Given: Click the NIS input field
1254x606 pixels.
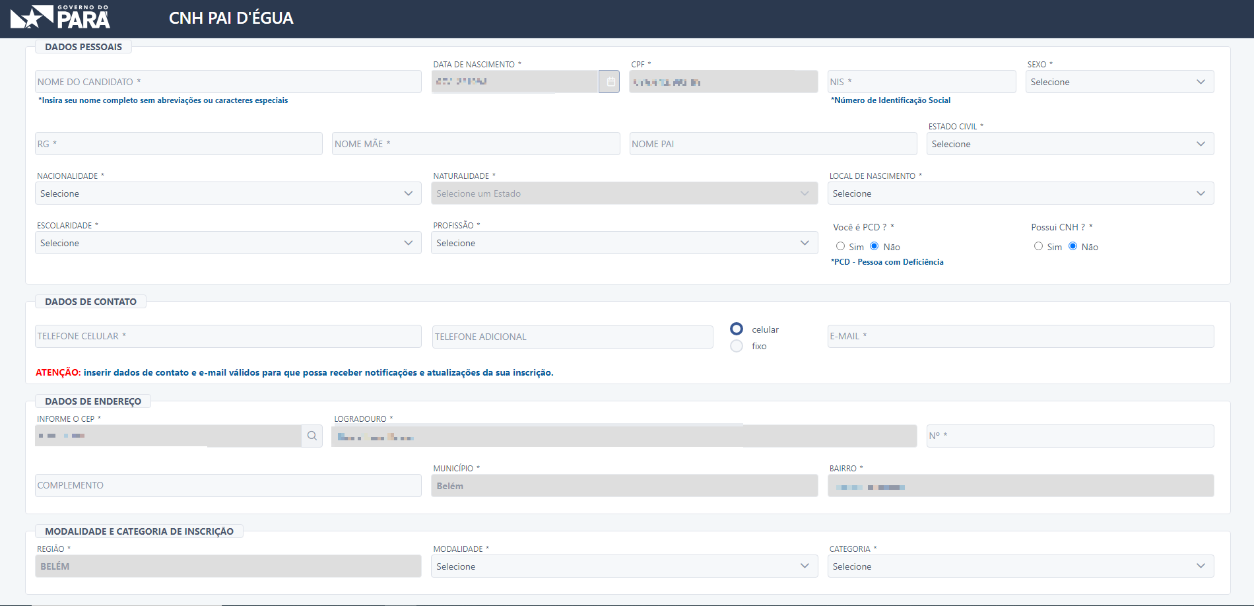Looking at the screenshot, I should (921, 82).
